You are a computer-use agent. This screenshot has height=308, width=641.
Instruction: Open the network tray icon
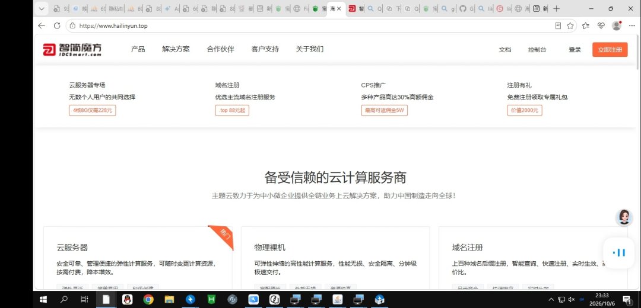[561, 300]
